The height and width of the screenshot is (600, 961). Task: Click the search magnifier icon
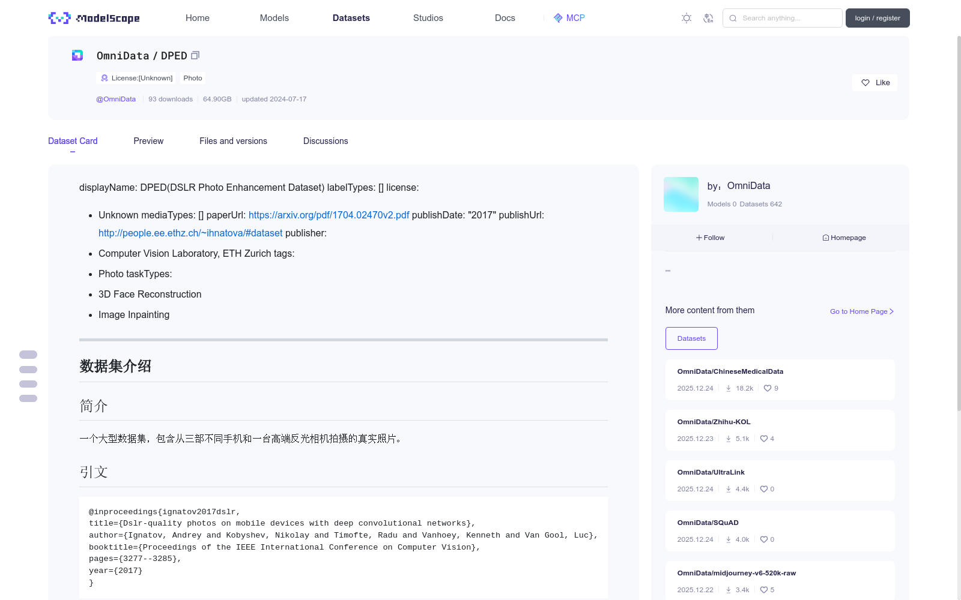[733, 18]
